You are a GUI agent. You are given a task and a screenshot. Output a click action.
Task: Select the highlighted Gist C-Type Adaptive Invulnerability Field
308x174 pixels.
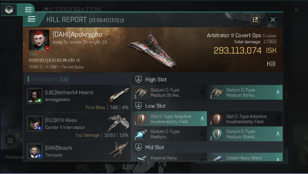coord(169,119)
